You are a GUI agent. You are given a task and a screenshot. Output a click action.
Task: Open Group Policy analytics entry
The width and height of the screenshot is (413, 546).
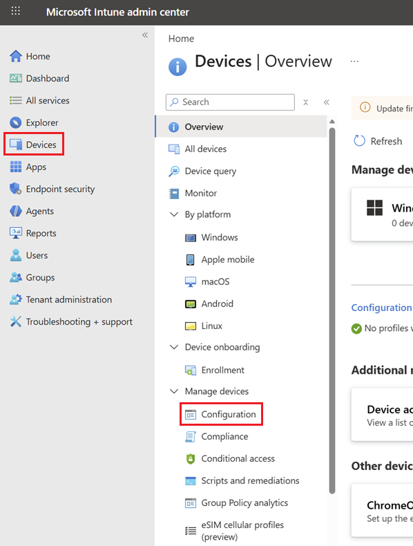pyautogui.click(x=244, y=503)
